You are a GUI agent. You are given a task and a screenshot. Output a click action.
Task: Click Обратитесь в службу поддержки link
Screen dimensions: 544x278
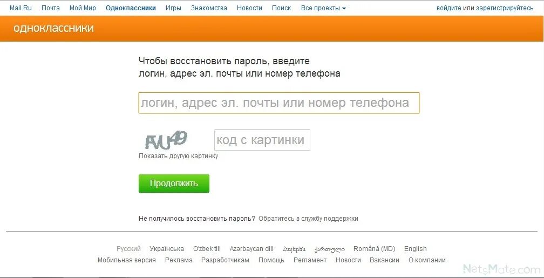click(x=309, y=219)
